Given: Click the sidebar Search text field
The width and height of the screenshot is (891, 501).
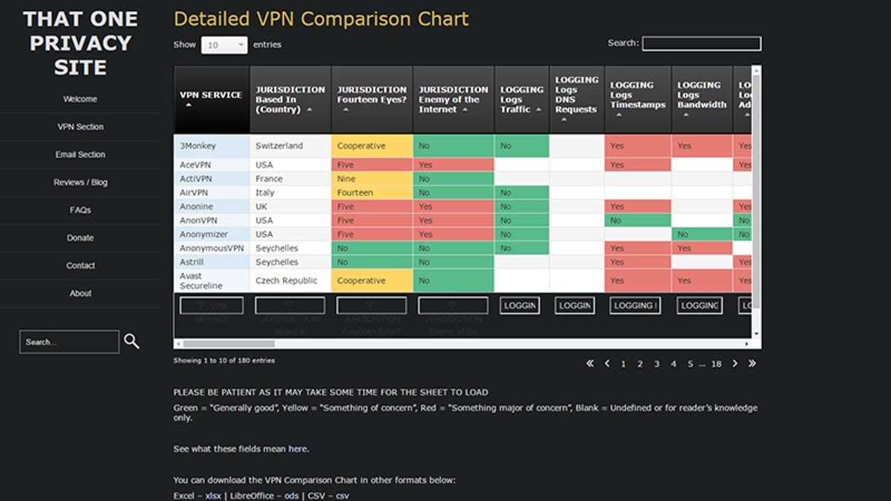Looking at the screenshot, I should [69, 342].
